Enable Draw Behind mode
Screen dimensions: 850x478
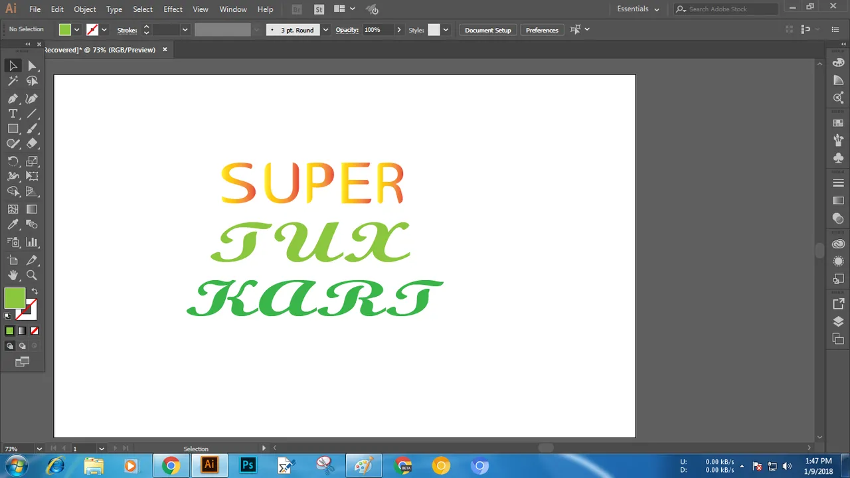click(x=22, y=346)
